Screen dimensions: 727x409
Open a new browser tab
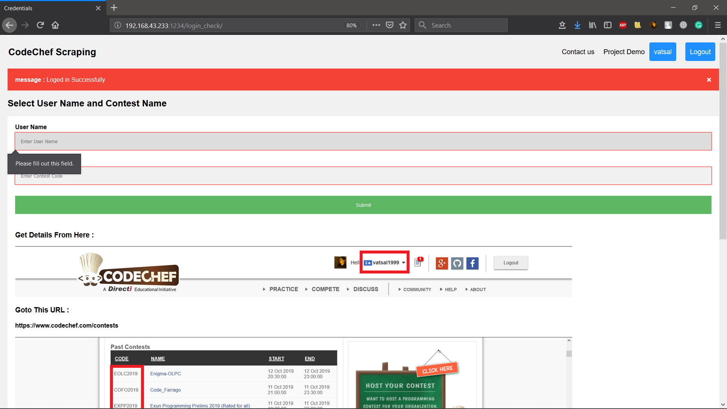(114, 8)
